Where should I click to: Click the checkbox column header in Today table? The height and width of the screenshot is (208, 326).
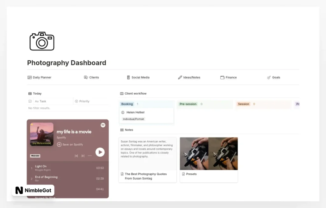[30, 101]
